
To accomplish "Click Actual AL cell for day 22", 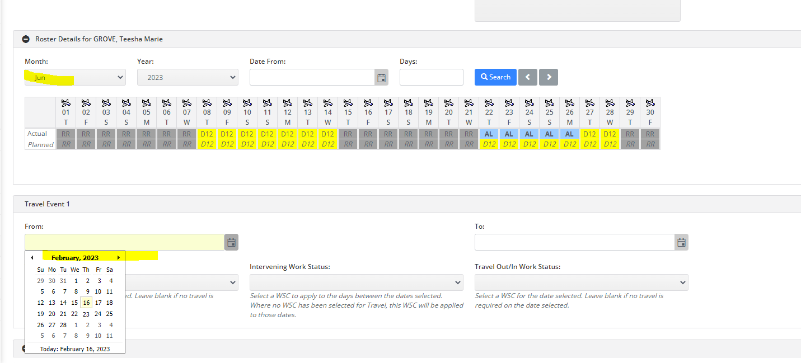I will [x=489, y=134].
